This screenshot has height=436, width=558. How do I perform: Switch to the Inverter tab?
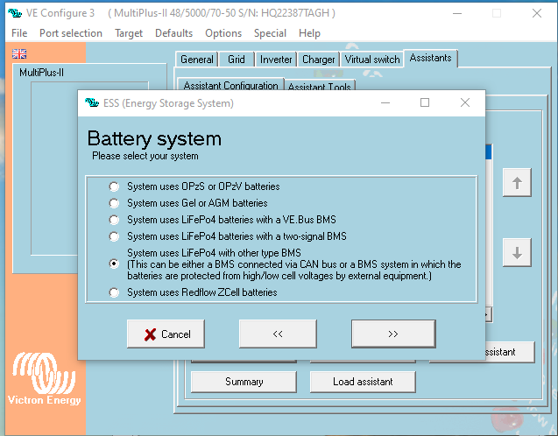point(276,60)
